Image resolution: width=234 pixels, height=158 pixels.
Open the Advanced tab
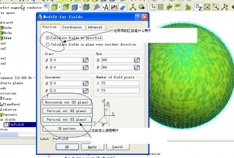pos(95,27)
